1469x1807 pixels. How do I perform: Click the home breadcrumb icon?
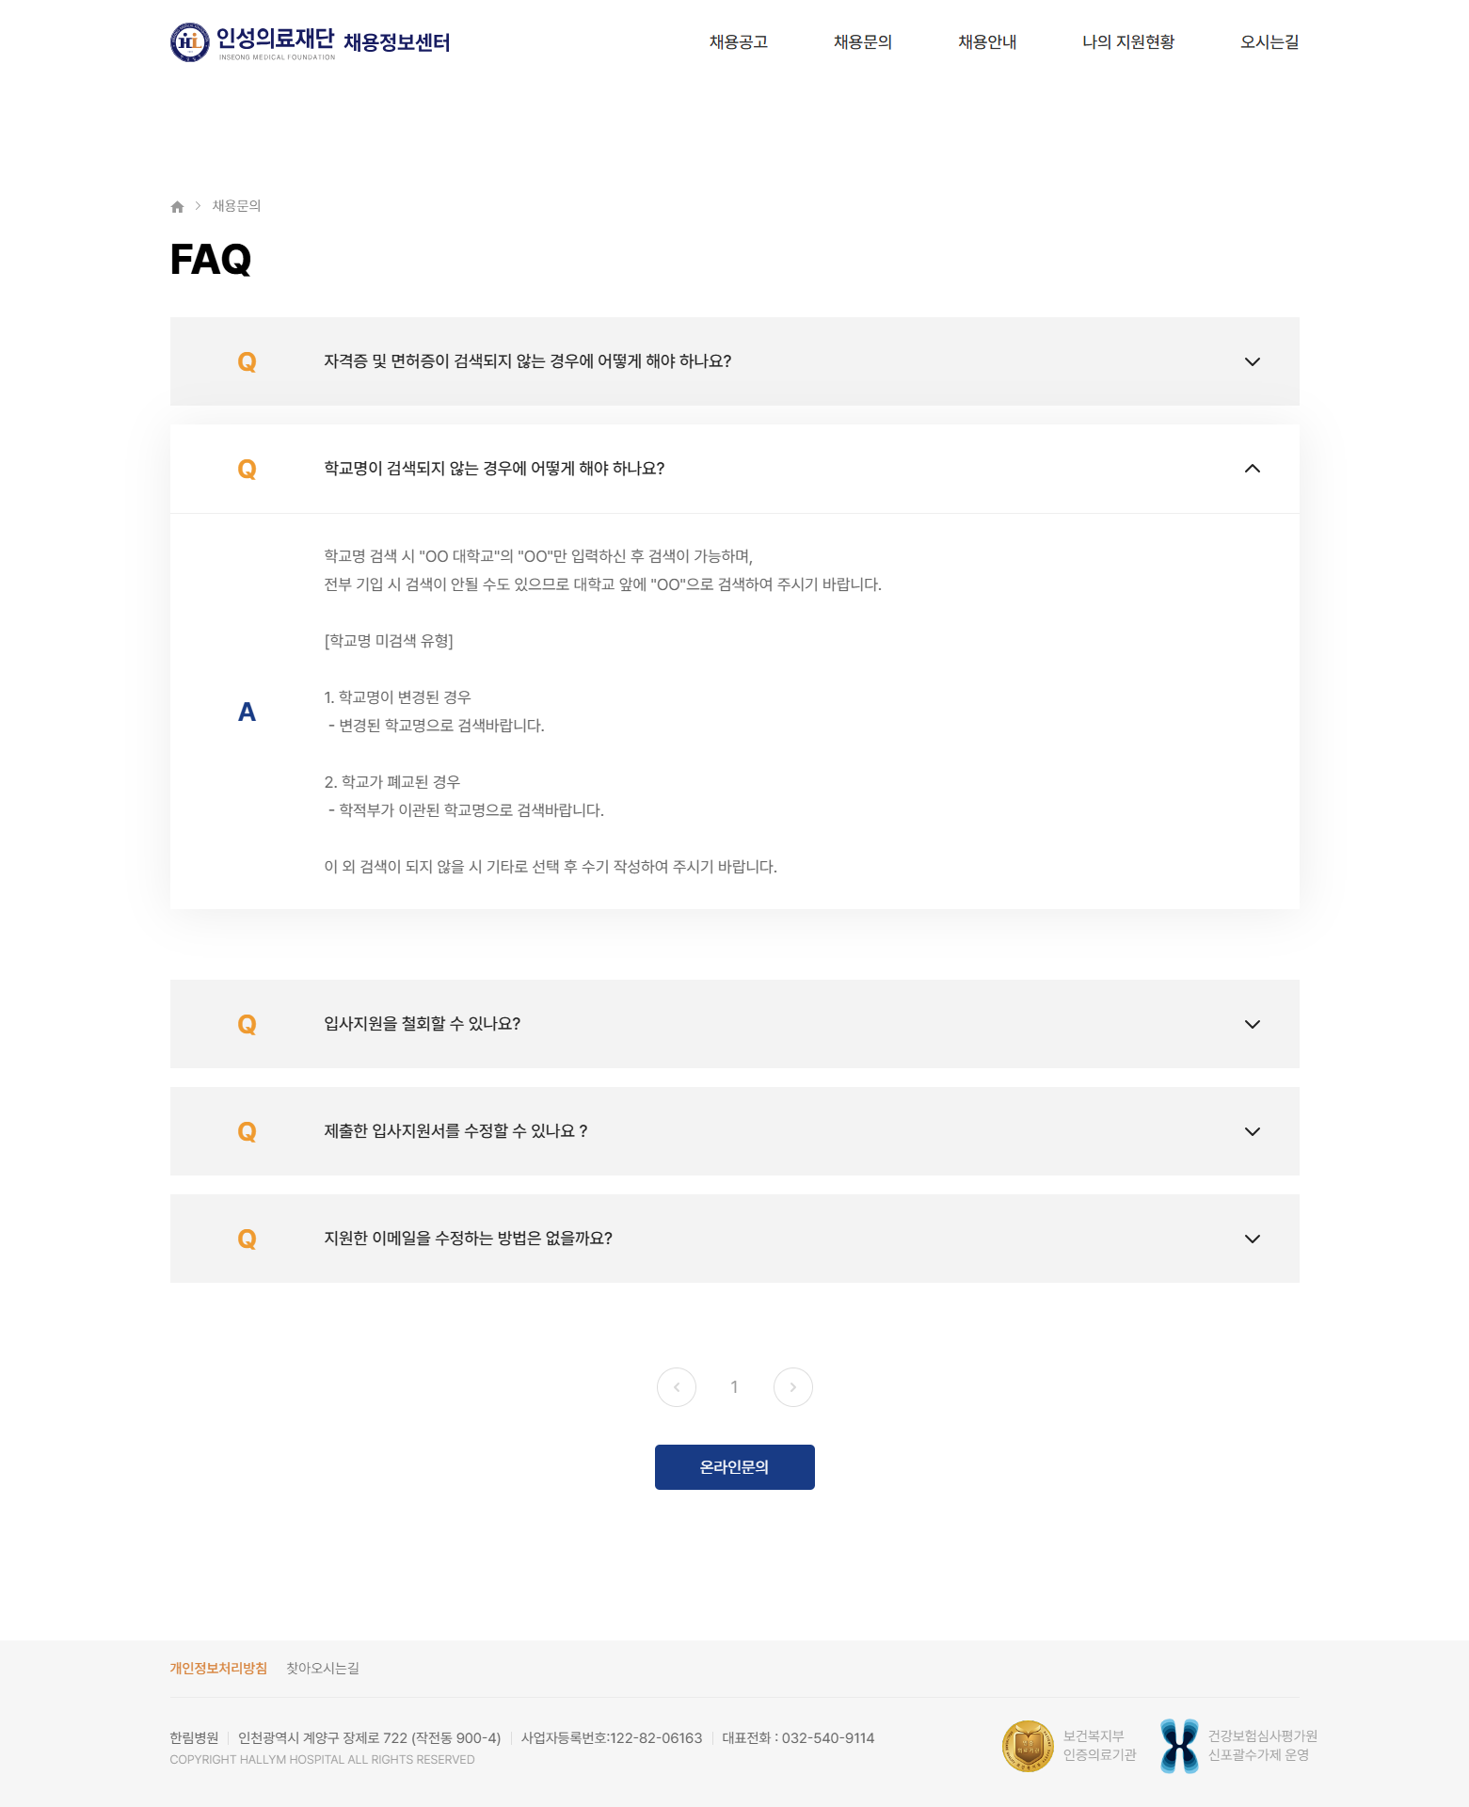click(177, 207)
